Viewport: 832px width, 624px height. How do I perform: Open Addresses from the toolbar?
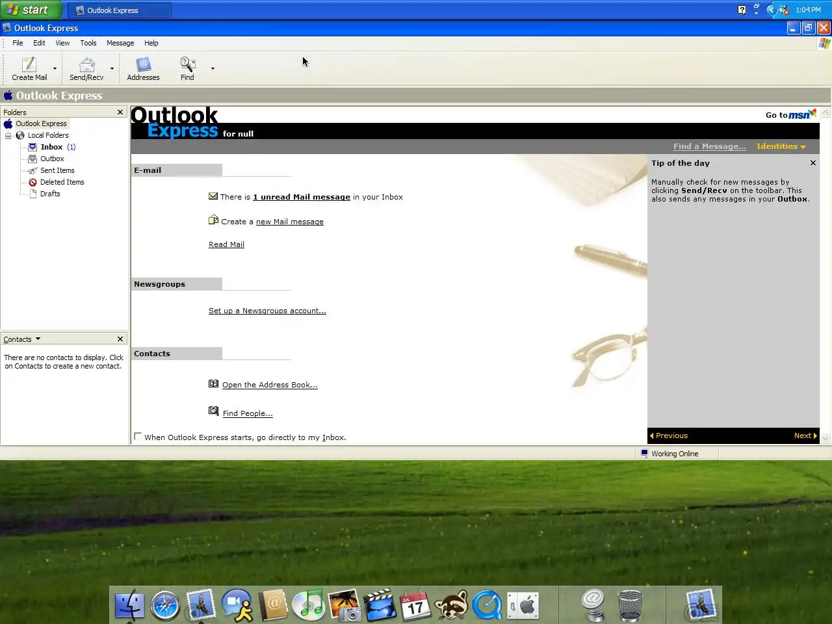pyautogui.click(x=143, y=68)
